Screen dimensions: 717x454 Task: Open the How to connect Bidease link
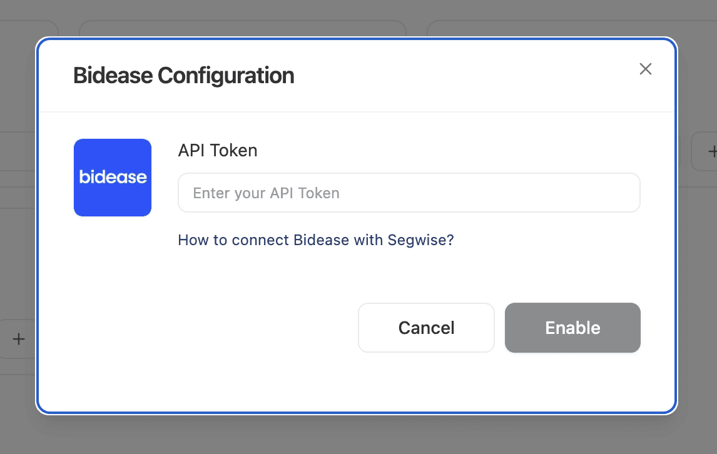pyautogui.click(x=316, y=240)
